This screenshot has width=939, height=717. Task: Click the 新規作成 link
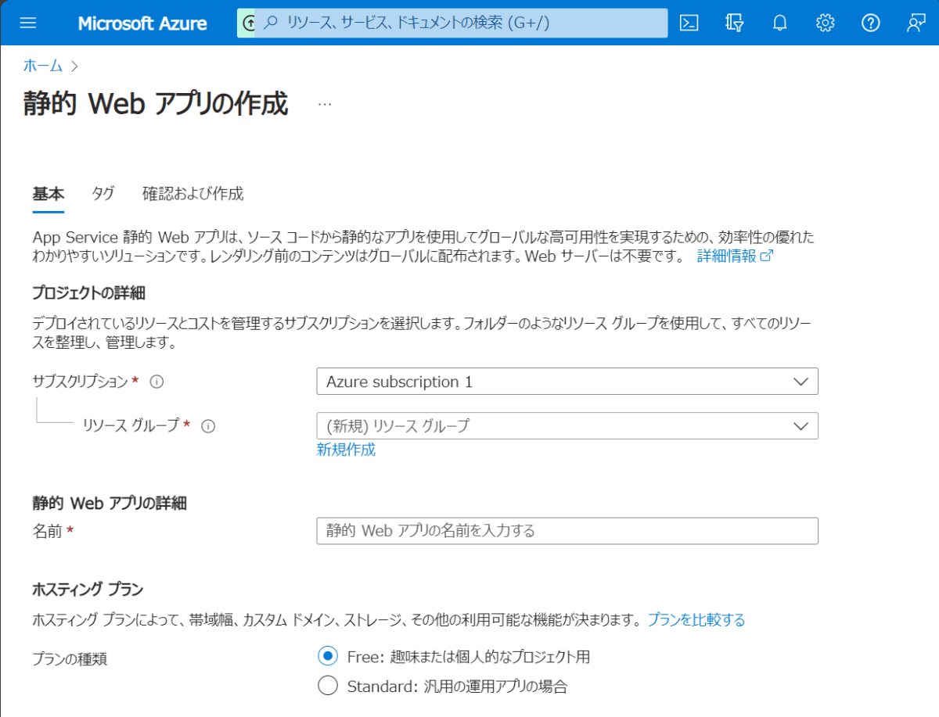pyautogui.click(x=346, y=450)
